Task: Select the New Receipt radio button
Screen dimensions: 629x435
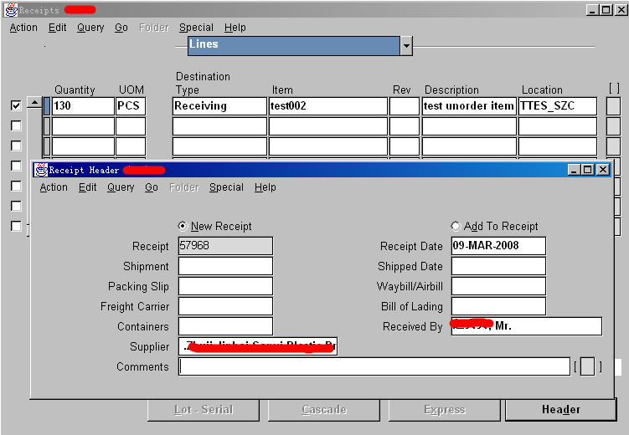Action: coord(183,227)
